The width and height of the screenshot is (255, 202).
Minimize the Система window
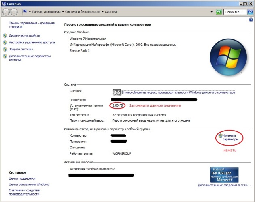[241, 4]
